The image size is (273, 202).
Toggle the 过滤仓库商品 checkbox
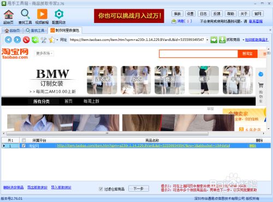(x=100, y=189)
